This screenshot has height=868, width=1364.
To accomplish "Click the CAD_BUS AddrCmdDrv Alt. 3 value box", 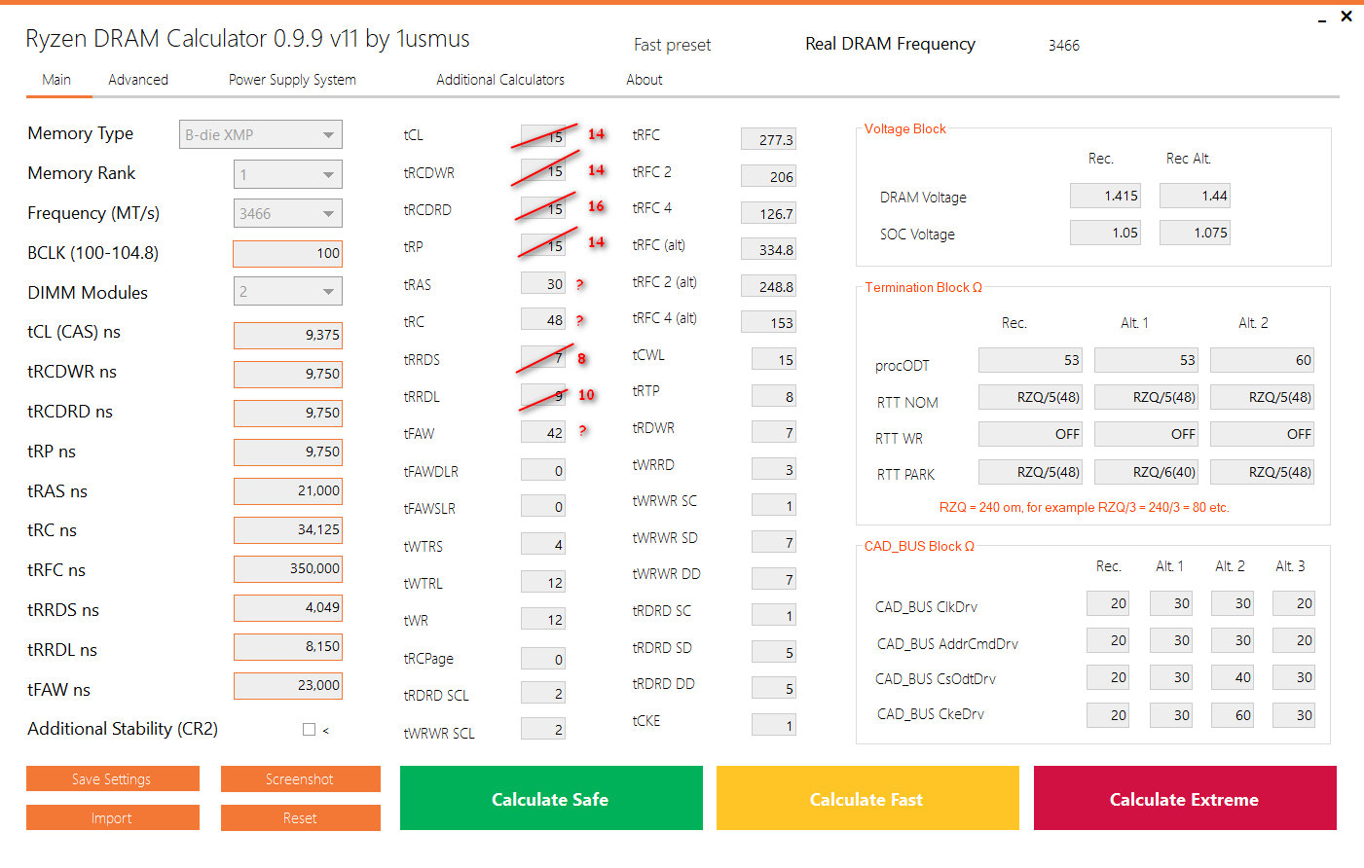I will 1294,640.
